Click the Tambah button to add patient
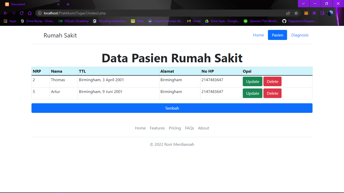Image resolution: width=344 pixels, height=193 pixels. coord(172,108)
